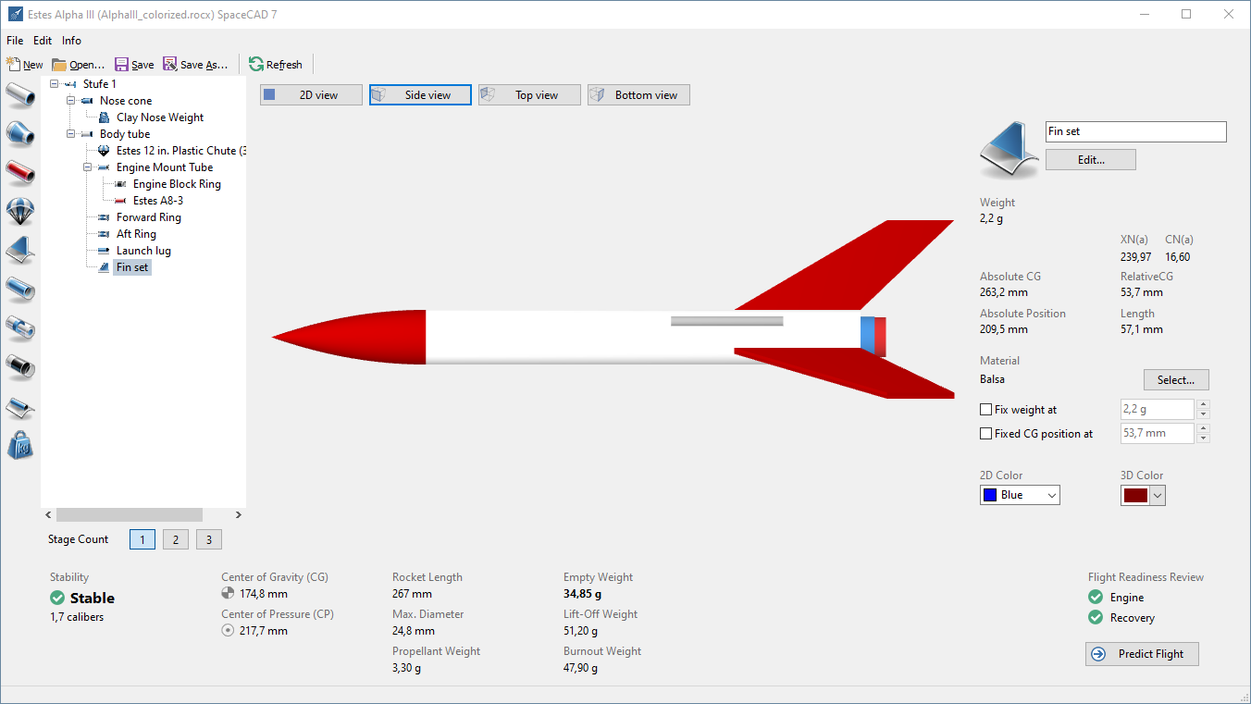Open the Info menu
This screenshot has width=1251, height=704.
point(71,41)
